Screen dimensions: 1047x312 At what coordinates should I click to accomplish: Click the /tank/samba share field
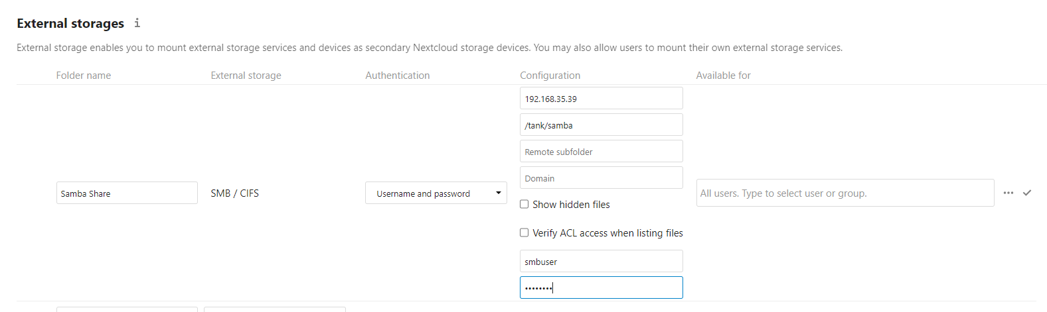click(x=601, y=125)
